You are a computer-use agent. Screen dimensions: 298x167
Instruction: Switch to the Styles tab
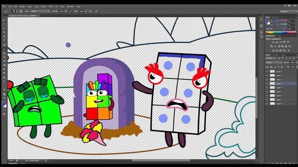point(279,36)
